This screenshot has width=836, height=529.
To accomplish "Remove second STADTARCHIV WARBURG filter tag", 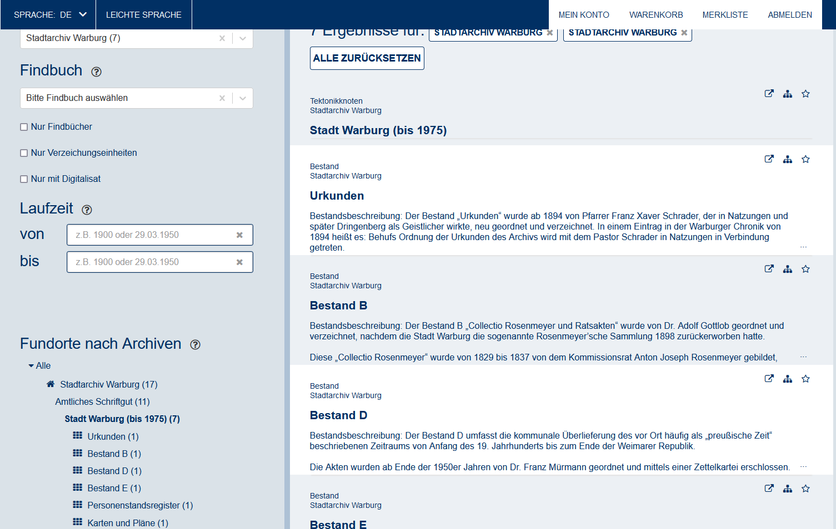I will [684, 33].
